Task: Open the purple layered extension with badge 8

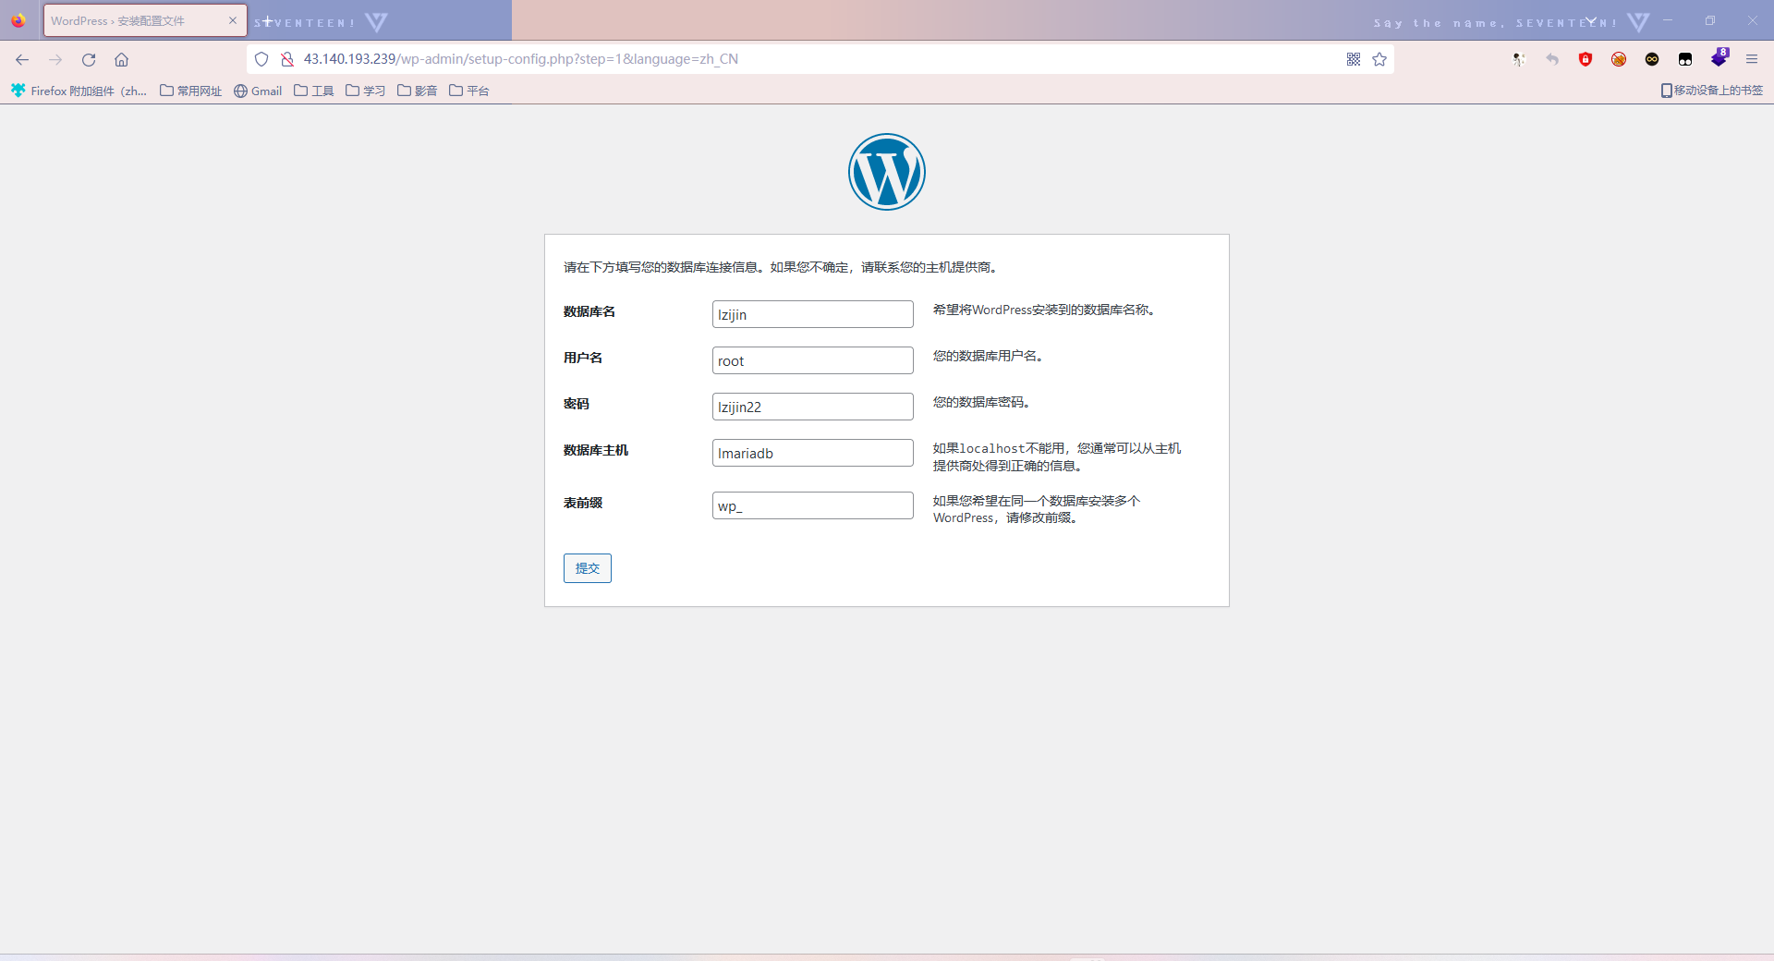Action: pyautogui.click(x=1719, y=57)
